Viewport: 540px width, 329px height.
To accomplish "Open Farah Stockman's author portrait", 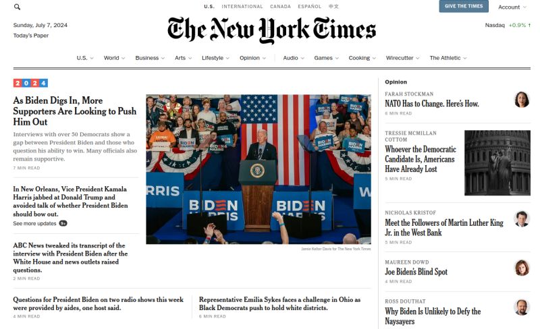I will pos(522,100).
